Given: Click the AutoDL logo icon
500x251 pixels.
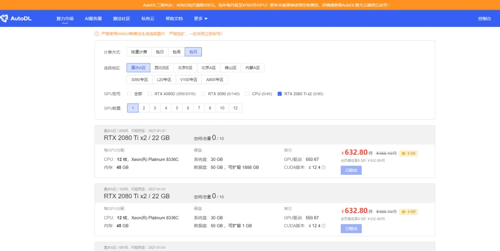Looking at the screenshot, I should 4,18.
